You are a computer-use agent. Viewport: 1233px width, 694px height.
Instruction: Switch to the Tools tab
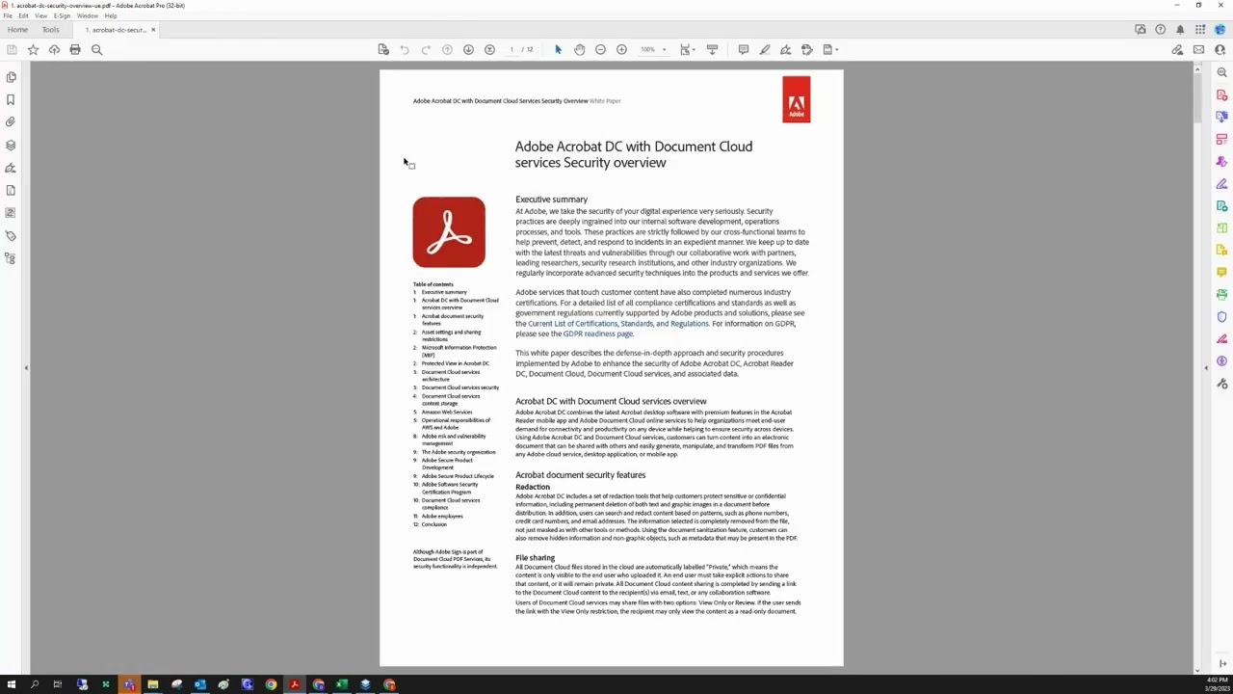click(x=50, y=30)
